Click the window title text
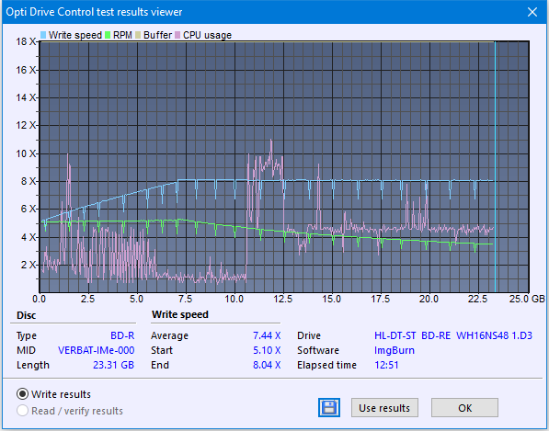The width and height of the screenshot is (549, 431). coord(94,12)
